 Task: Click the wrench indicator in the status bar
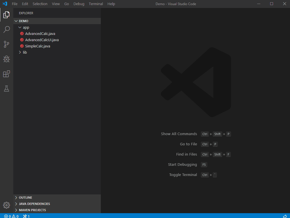(x=26, y=216)
